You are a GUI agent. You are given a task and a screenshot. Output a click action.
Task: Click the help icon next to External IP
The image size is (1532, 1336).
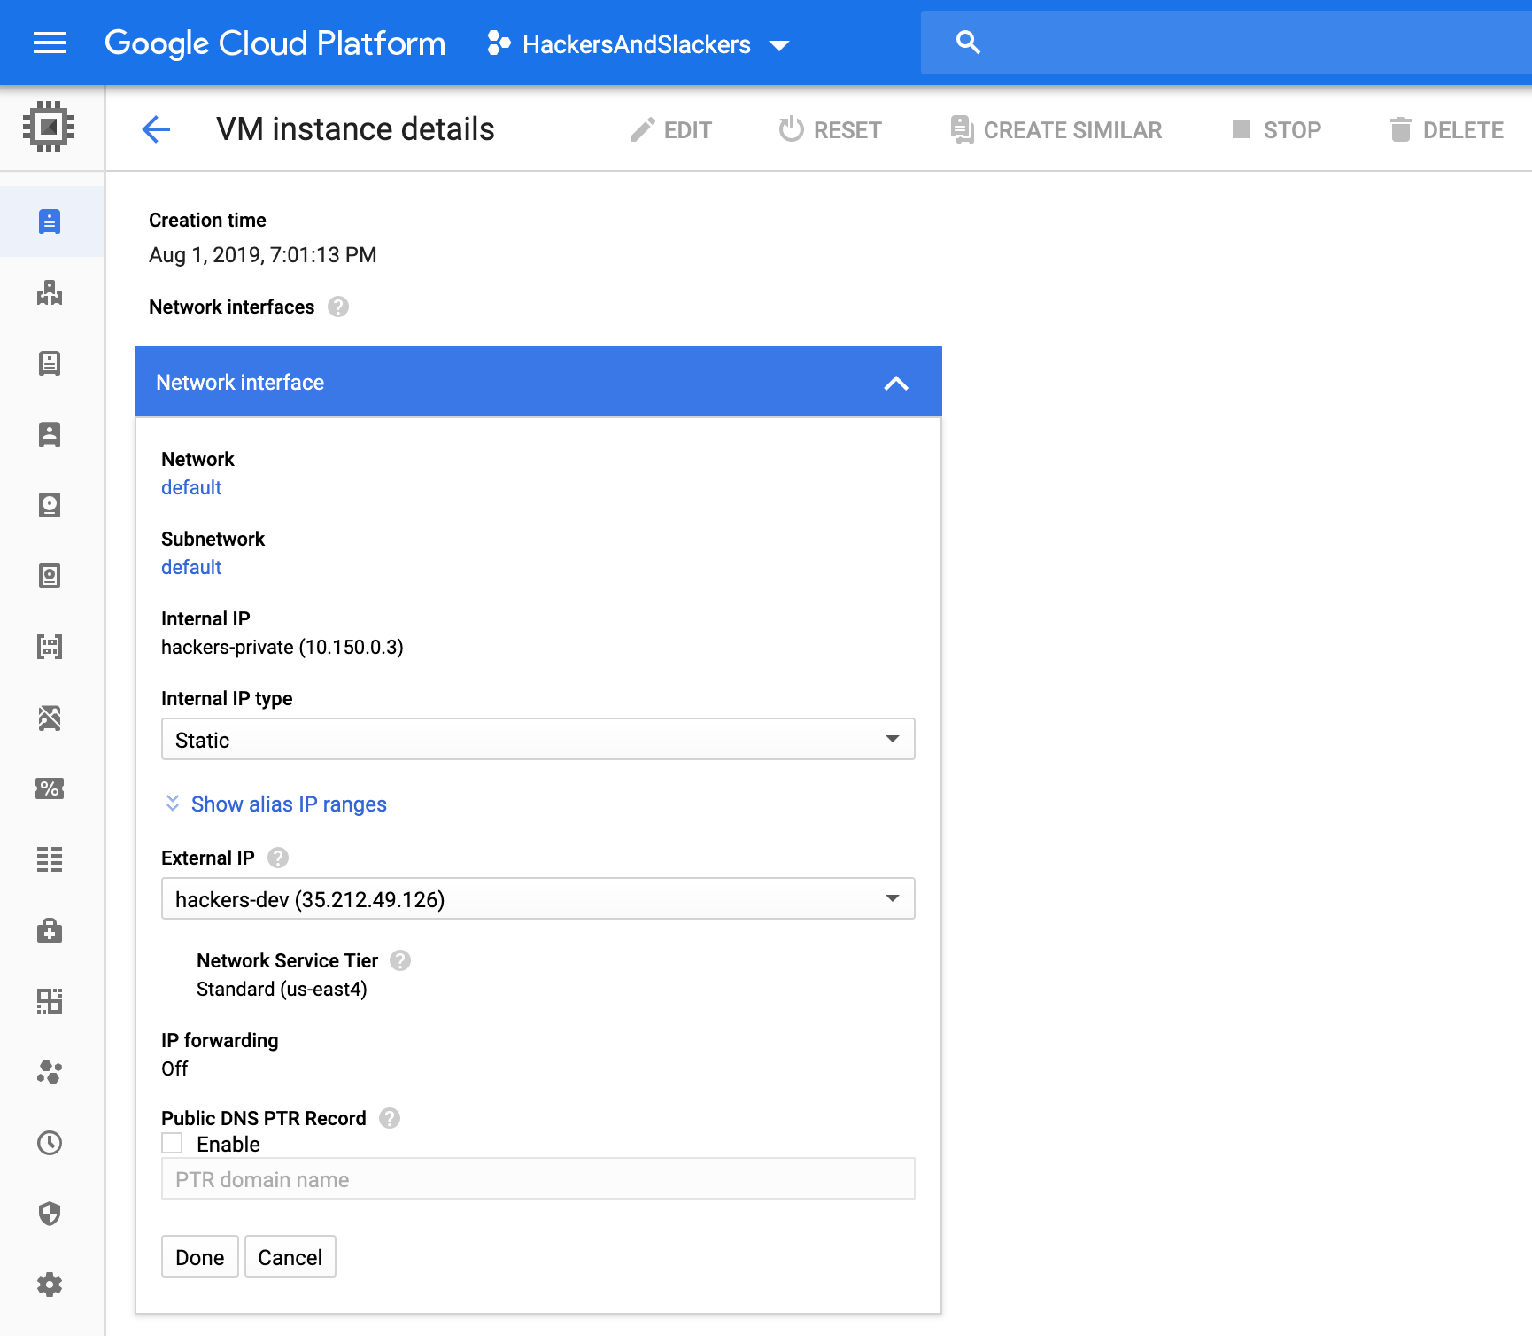pyautogui.click(x=278, y=858)
